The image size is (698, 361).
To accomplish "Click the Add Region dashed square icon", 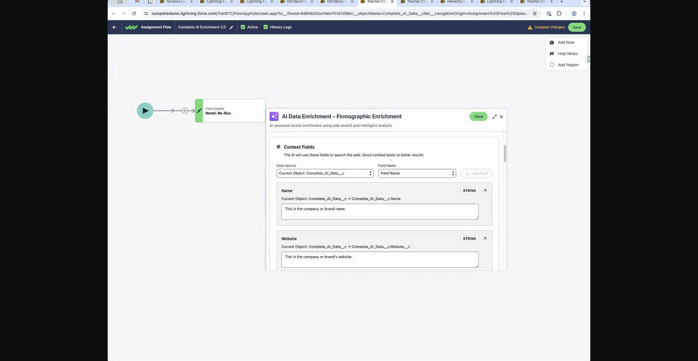I will click(x=552, y=65).
